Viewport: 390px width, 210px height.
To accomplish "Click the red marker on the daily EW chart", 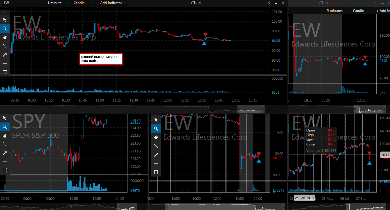I will click(369, 153).
